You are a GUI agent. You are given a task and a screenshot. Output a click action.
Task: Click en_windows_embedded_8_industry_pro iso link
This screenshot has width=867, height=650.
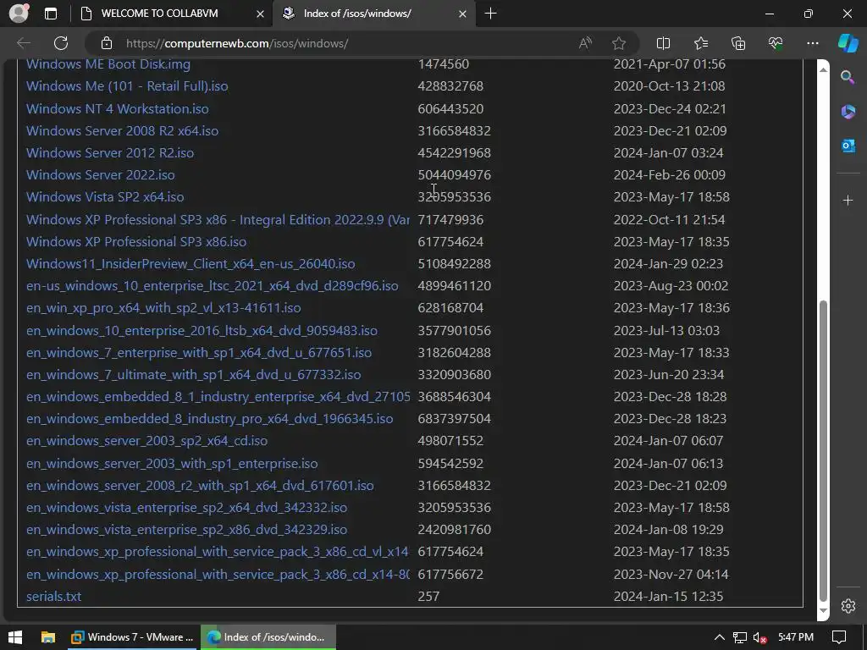[x=210, y=420]
